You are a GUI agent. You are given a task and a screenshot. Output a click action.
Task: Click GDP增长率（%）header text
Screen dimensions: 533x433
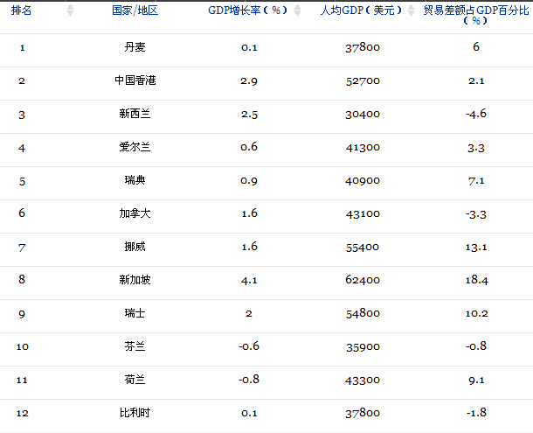pyautogui.click(x=248, y=10)
